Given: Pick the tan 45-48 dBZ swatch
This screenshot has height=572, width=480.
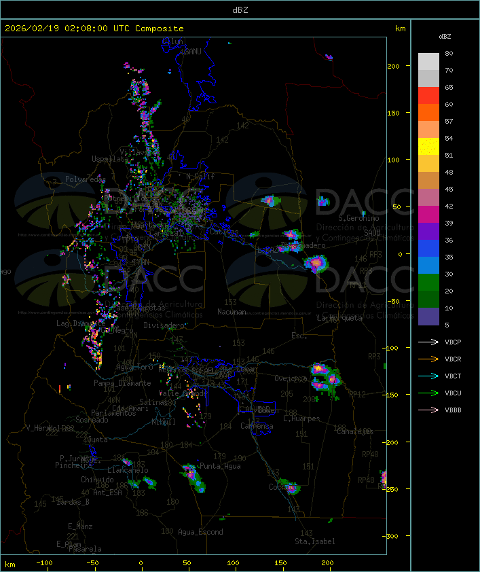Looking at the screenshot, I should click(428, 180).
